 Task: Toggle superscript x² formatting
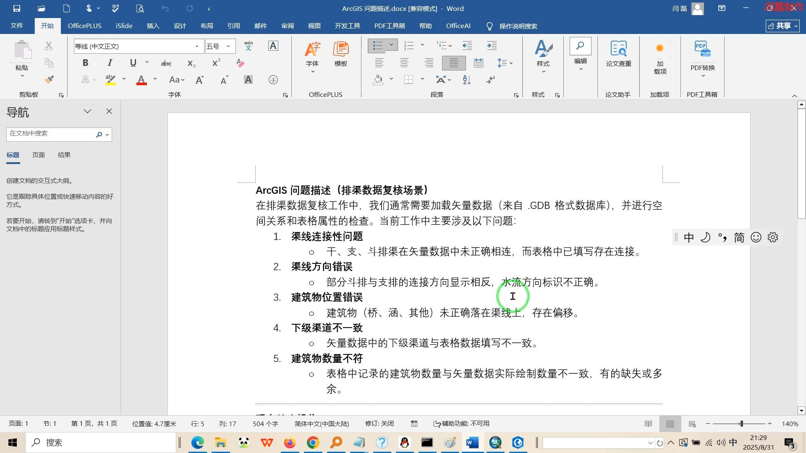(216, 63)
